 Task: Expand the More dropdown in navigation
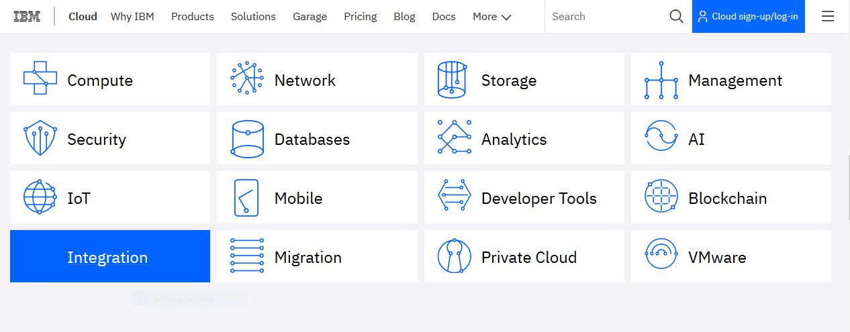pos(491,17)
